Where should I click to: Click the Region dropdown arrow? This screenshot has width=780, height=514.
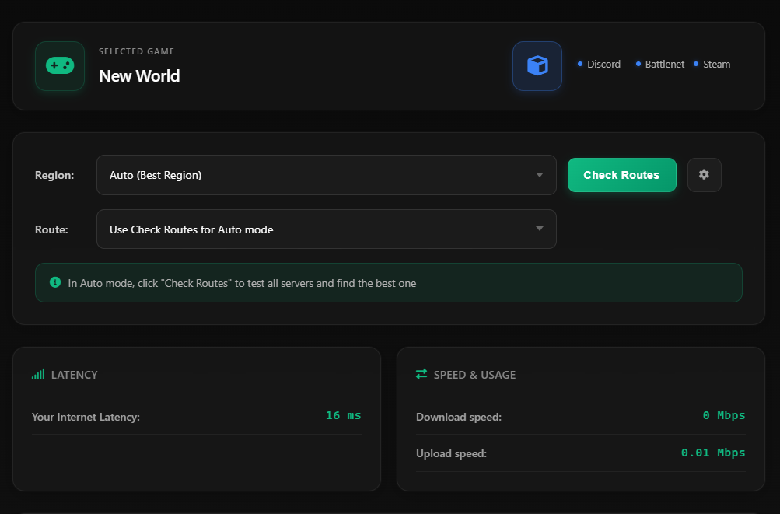(539, 175)
